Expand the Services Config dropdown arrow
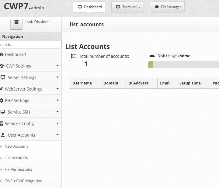This screenshot has width=219, height=188. (x=57, y=123)
